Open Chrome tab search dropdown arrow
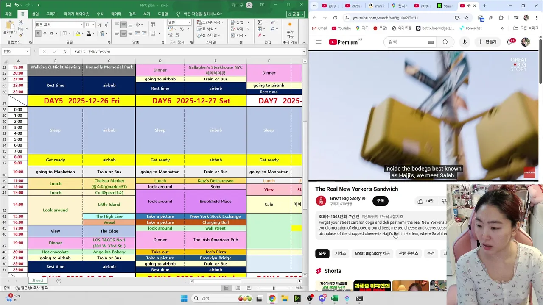 [x=315, y=6]
